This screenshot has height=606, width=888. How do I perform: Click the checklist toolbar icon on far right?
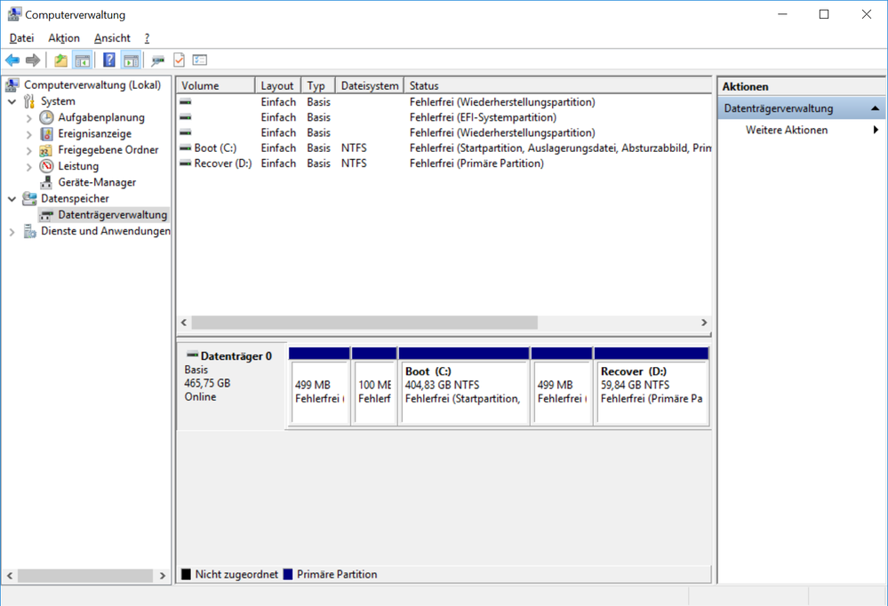tap(200, 60)
